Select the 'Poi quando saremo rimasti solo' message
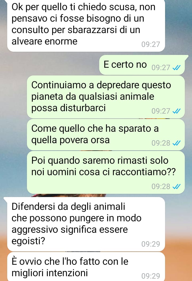This screenshot has width=192, height=281. tap(106, 172)
